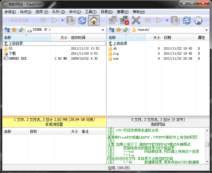Click the local pane folder tree icon
Image resolution: width=212 pixels, height=173 pixels.
pos(7,30)
